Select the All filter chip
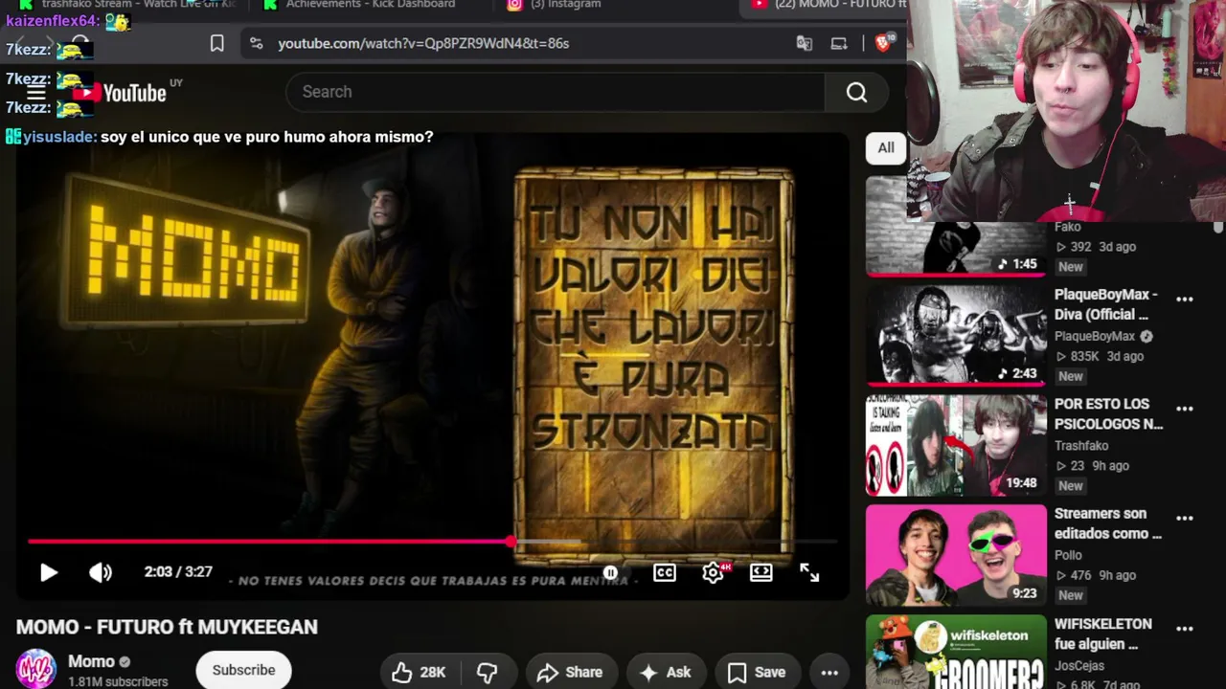Viewport: 1226px width, 689px height. [886, 148]
